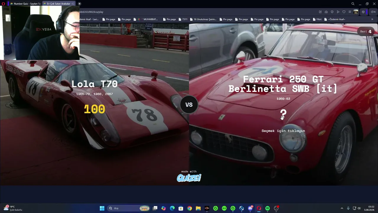
Task: Open the Windows Start menu
Action: [102, 208]
